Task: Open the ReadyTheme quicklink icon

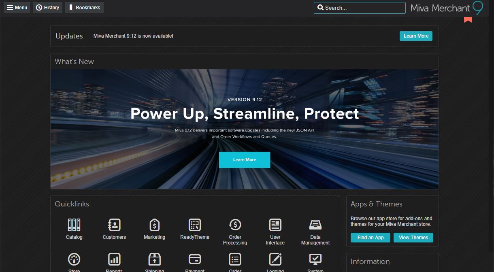Action: coord(195,225)
